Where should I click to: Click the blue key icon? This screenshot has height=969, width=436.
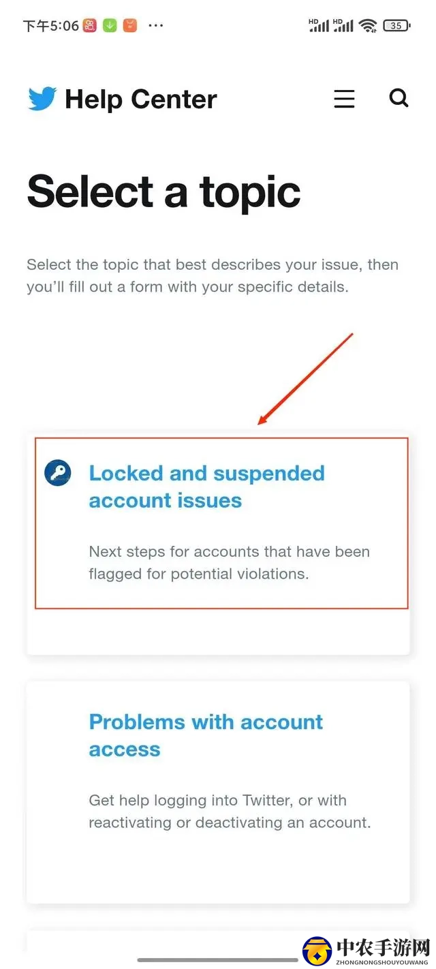[x=58, y=472]
